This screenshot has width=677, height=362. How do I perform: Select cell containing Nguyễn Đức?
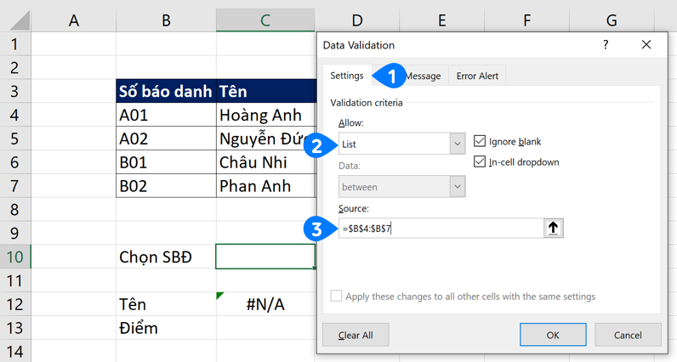[x=266, y=139]
